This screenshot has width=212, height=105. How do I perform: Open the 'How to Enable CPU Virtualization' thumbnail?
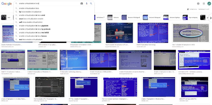pyautogui.click(x=50, y=87)
